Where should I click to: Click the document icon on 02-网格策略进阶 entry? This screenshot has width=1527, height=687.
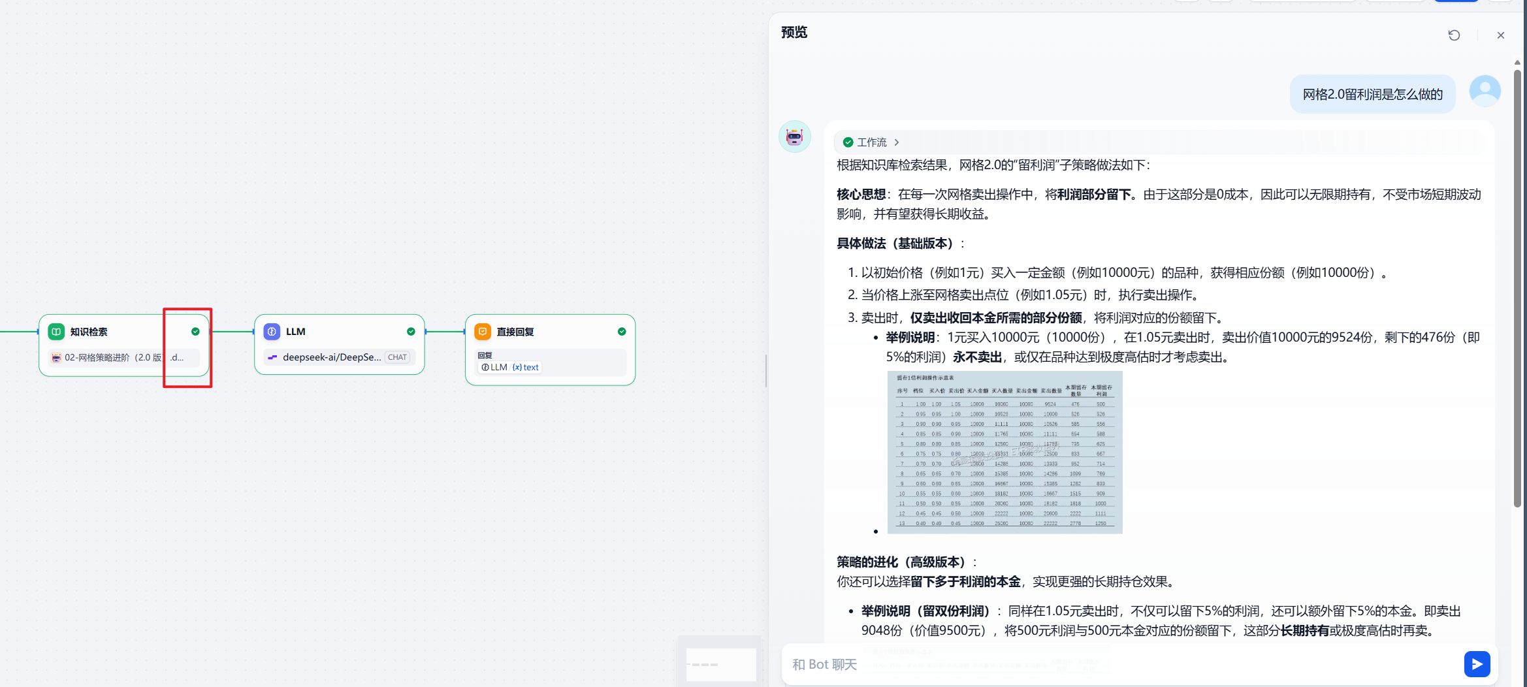click(56, 357)
